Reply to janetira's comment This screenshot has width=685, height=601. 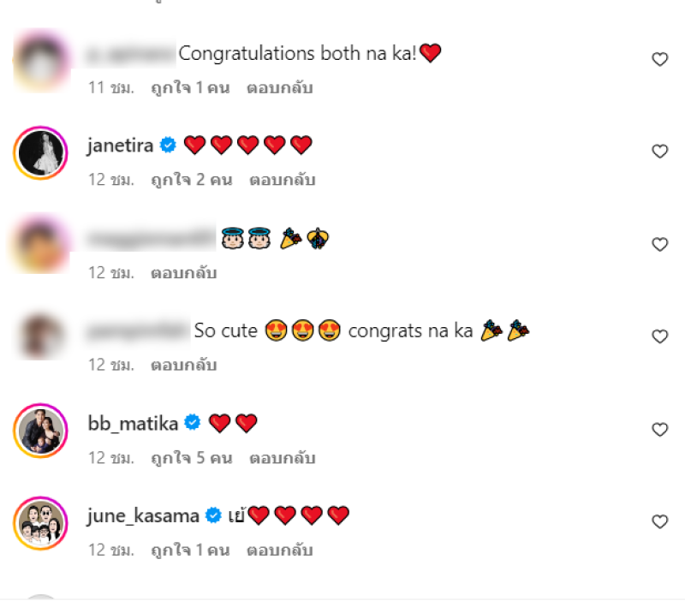[283, 180]
